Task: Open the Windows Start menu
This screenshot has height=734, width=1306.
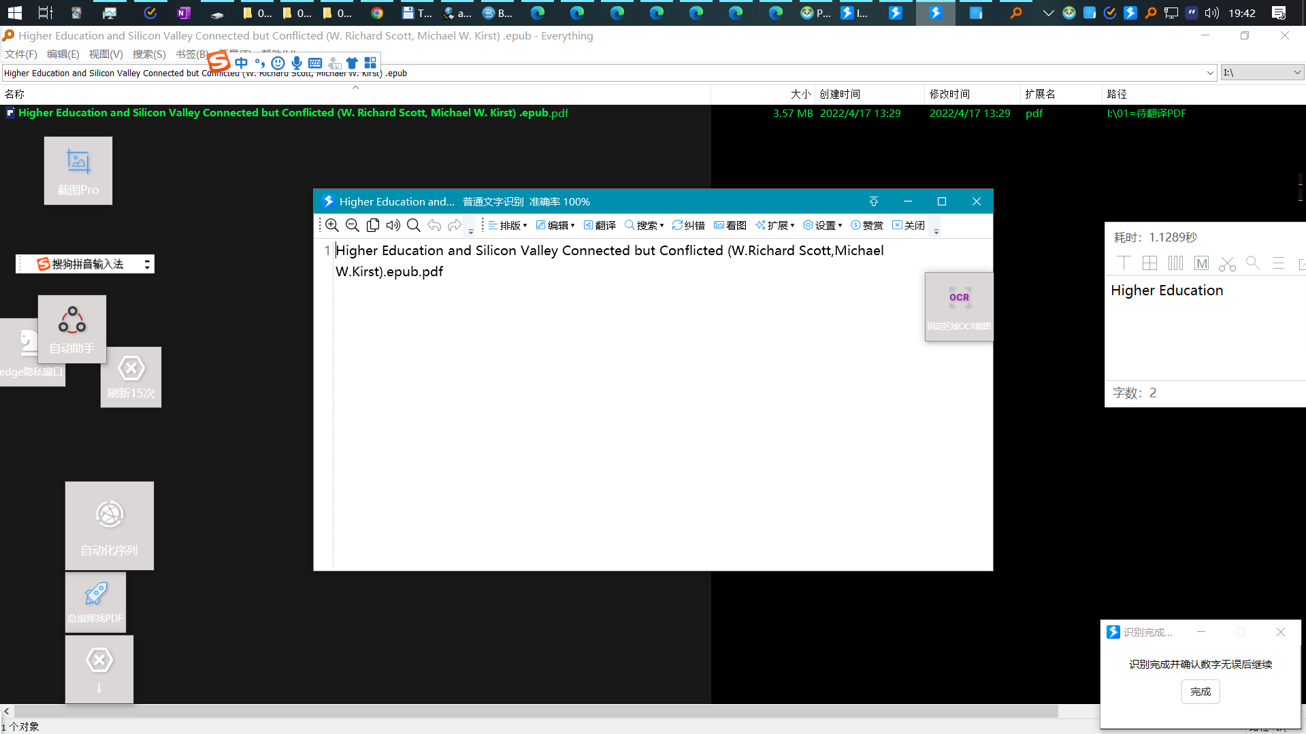Action: pyautogui.click(x=14, y=13)
